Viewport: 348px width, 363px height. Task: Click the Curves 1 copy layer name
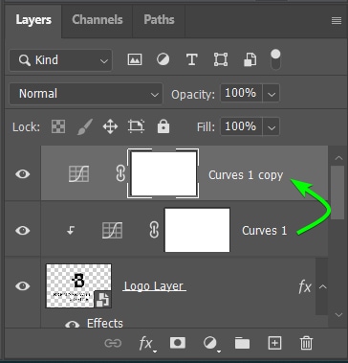pyautogui.click(x=246, y=175)
